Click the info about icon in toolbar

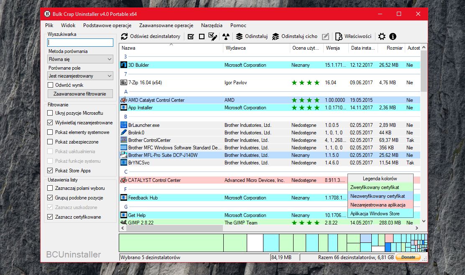393,37
